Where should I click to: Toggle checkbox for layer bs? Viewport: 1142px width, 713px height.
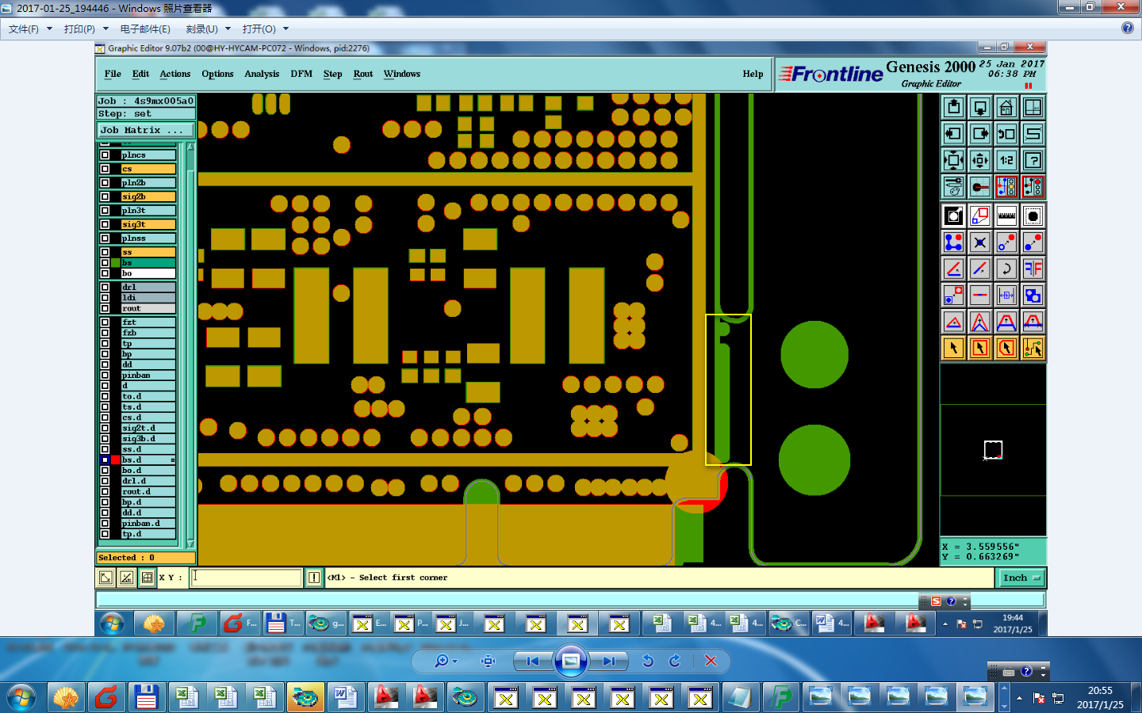tap(105, 262)
